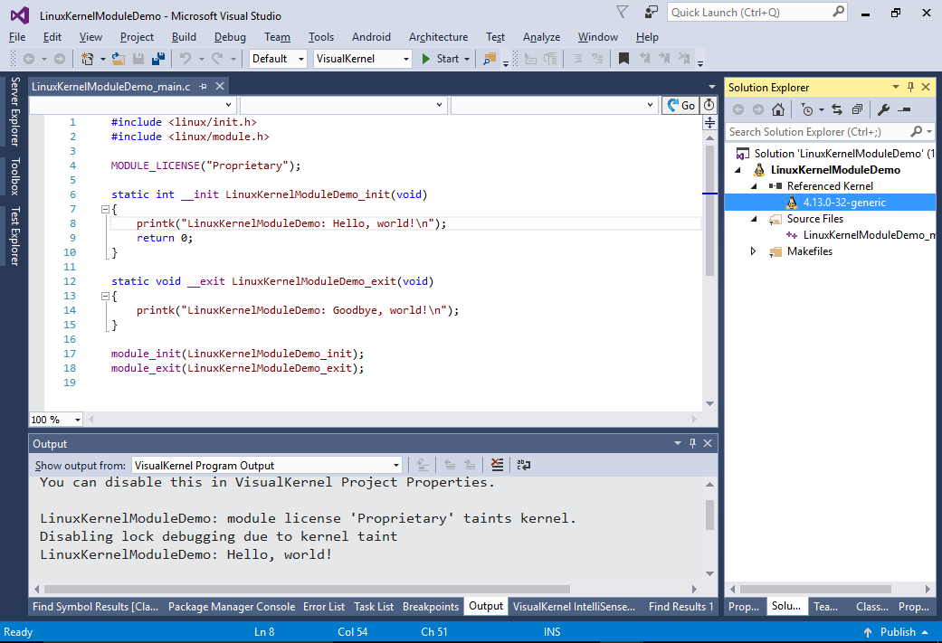
Task: Click the split editor window handle
Action: point(709,123)
